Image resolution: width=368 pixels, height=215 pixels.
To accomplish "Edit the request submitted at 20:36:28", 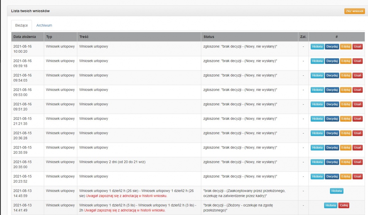I will pos(346,133).
